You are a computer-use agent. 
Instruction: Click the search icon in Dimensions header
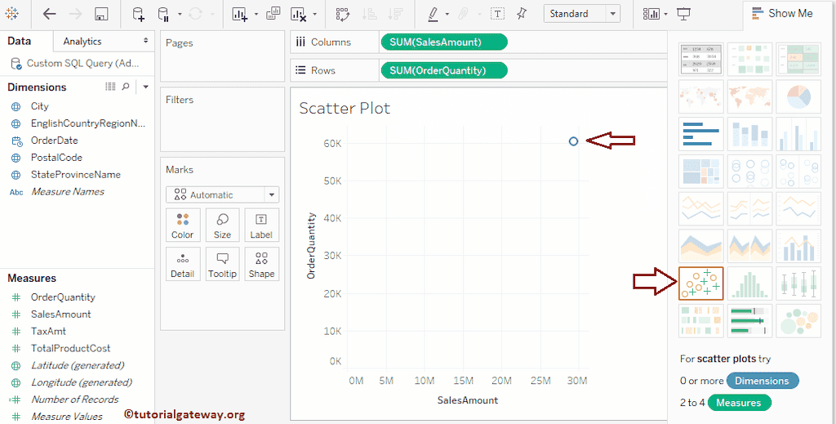tap(126, 87)
